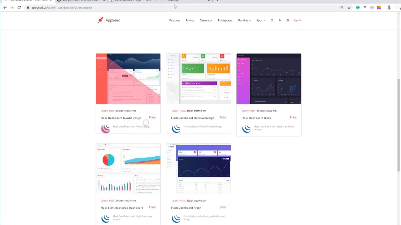Click Free price on Flask Dashboard Argon card
This screenshot has height=225, width=401.
point(223,207)
